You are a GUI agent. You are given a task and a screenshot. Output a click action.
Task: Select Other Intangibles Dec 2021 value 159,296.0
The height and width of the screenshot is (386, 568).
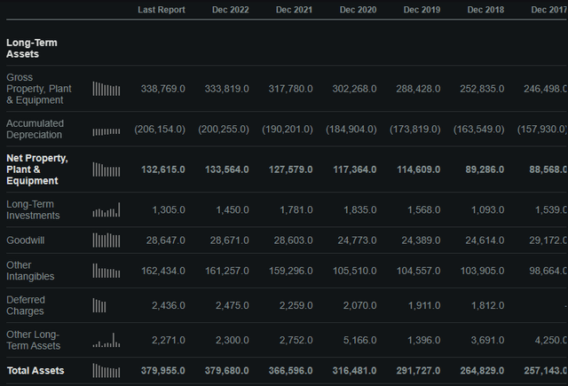(290, 271)
